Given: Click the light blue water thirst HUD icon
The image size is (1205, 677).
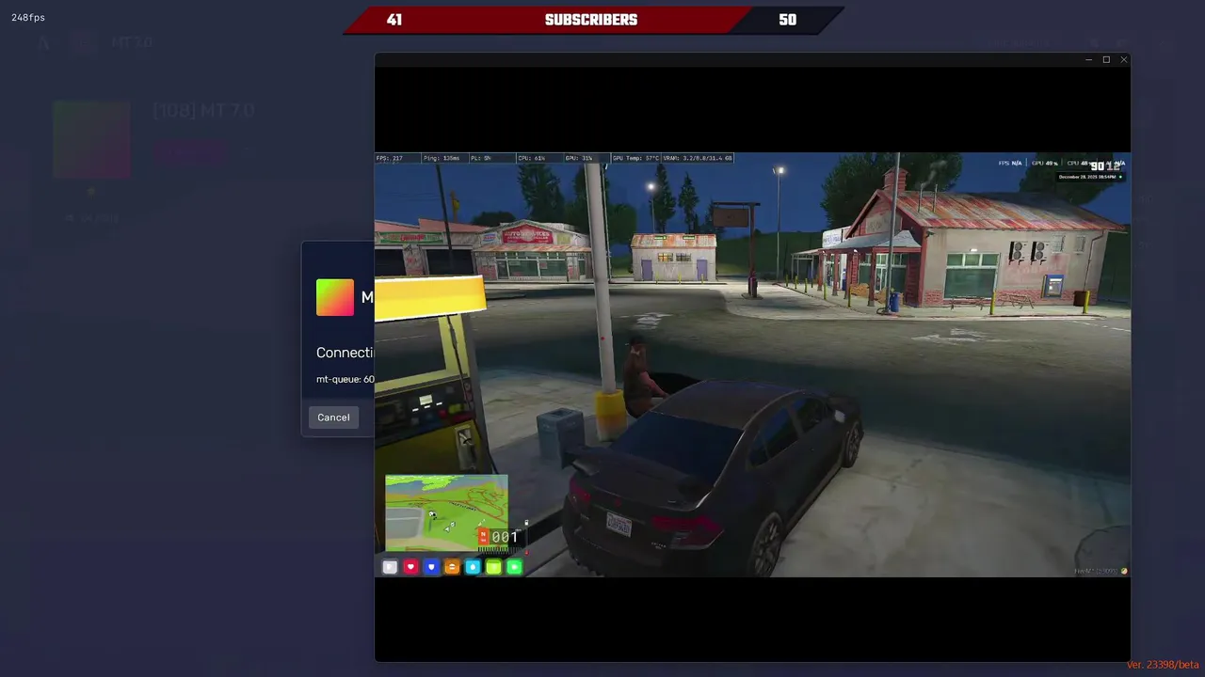Looking at the screenshot, I should [x=473, y=567].
